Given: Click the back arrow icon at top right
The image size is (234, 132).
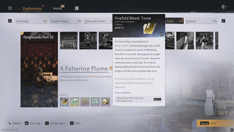Looking at the screenshot, I should 224,7.
